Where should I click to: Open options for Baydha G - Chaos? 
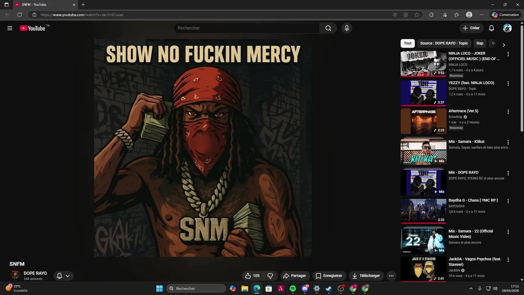point(508,201)
